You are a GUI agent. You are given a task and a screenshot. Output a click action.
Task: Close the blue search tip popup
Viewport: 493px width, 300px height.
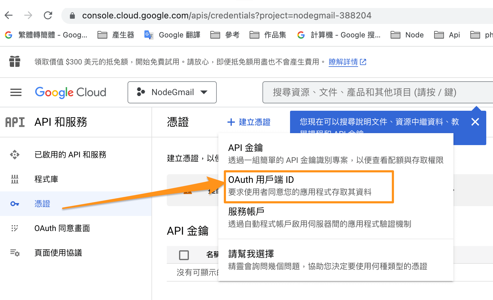coord(475,122)
